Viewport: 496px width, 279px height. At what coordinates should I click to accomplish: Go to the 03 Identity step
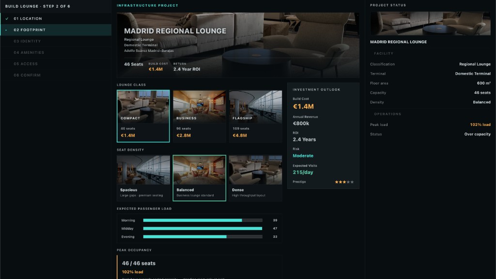click(x=56, y=41)
